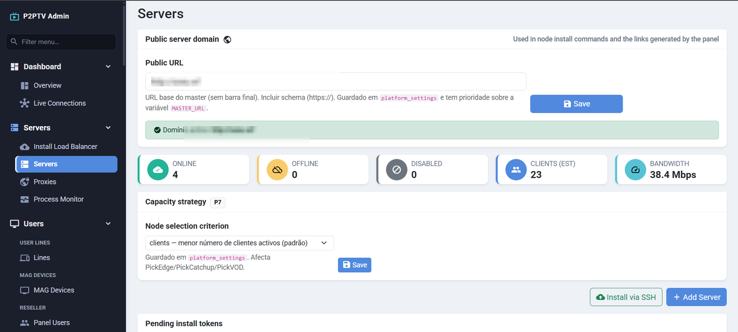Click the 38.4 Mbps bandwidth value
738x332 pixels.
point(673,175)
